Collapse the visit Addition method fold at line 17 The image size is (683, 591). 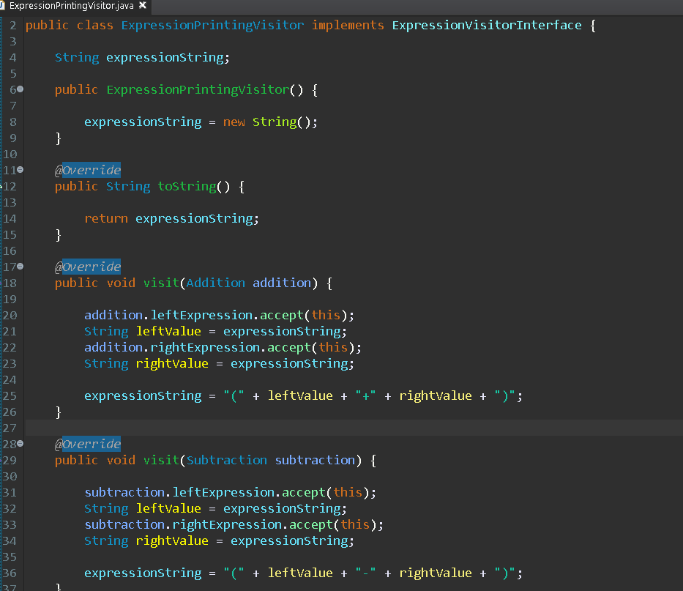pos(20,267)
